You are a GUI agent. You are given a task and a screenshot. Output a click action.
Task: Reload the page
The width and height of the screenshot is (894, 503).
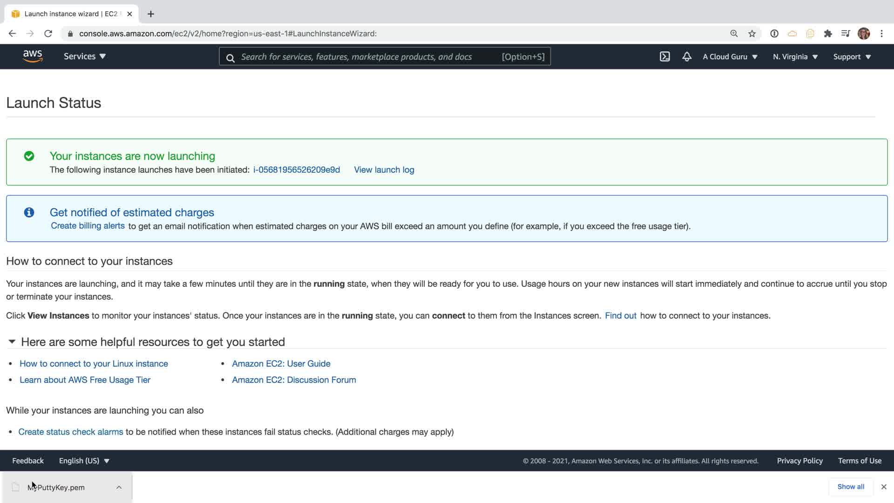click(48, 34)
